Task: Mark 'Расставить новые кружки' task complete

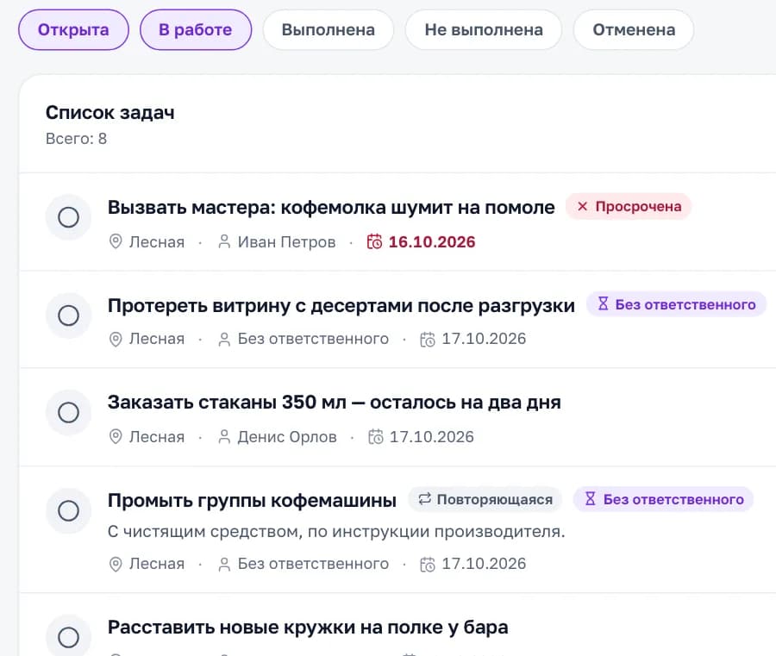Action: (x=68, y=637)
